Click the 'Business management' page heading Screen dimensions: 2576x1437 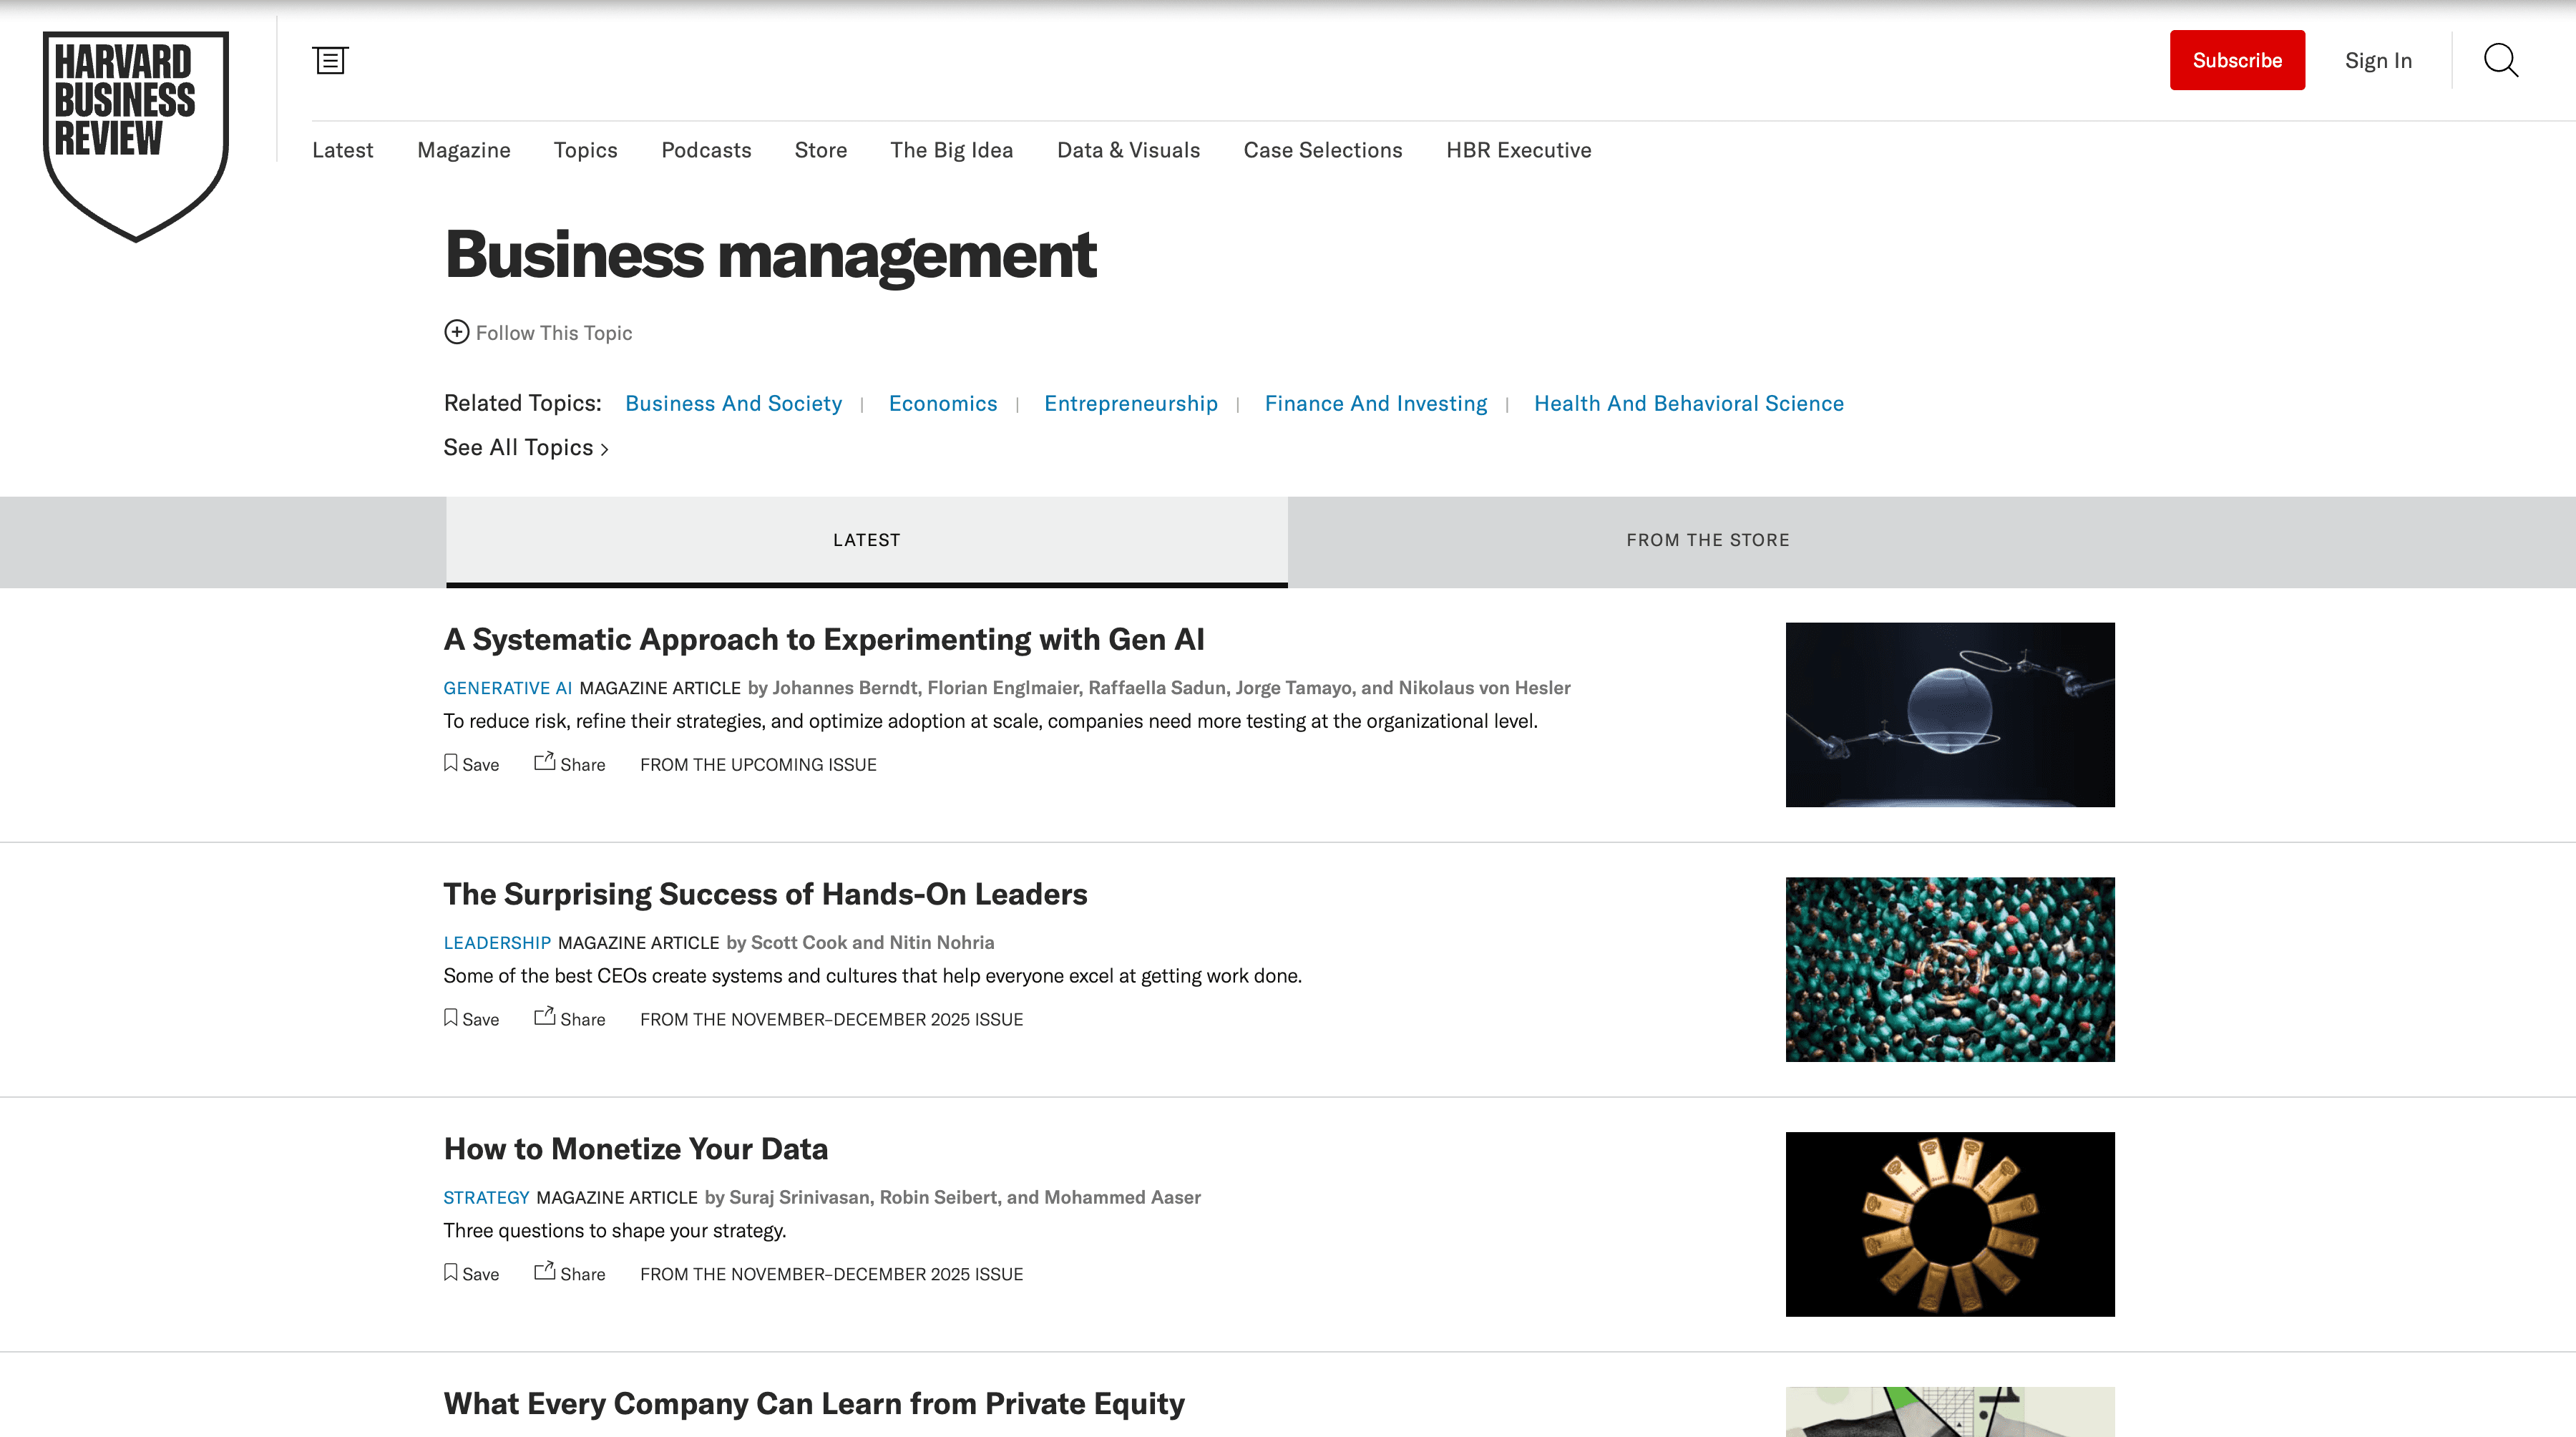click(770, 256)
